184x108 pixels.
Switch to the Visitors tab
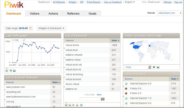coord(34,13)
